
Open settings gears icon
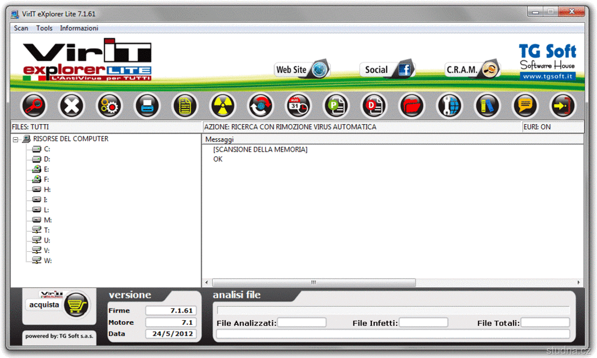(x=109, y=106)
